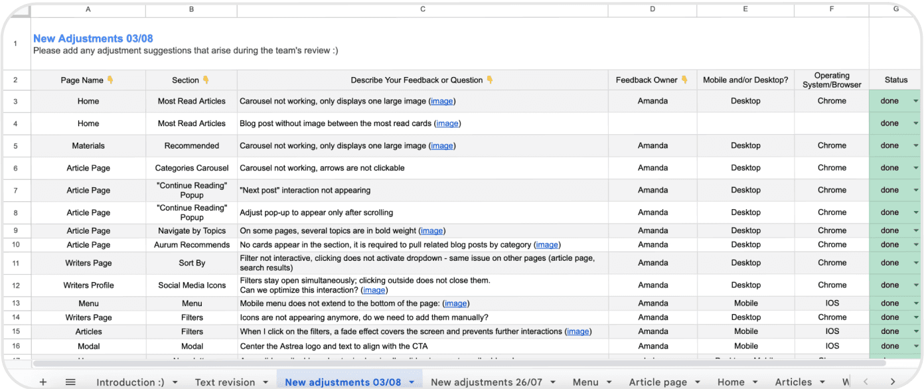Select the "Writers Profile" cell
This screenshot has width=924, height=389.
(88, 285)
